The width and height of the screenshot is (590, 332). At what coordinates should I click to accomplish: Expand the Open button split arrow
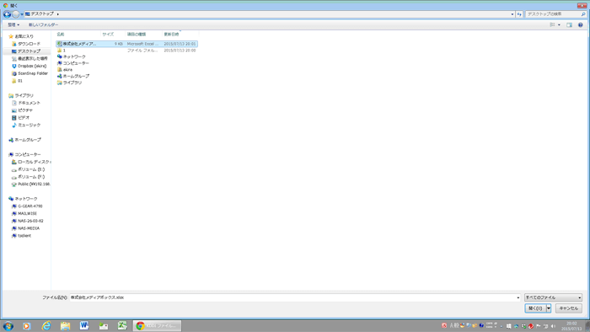549,308
